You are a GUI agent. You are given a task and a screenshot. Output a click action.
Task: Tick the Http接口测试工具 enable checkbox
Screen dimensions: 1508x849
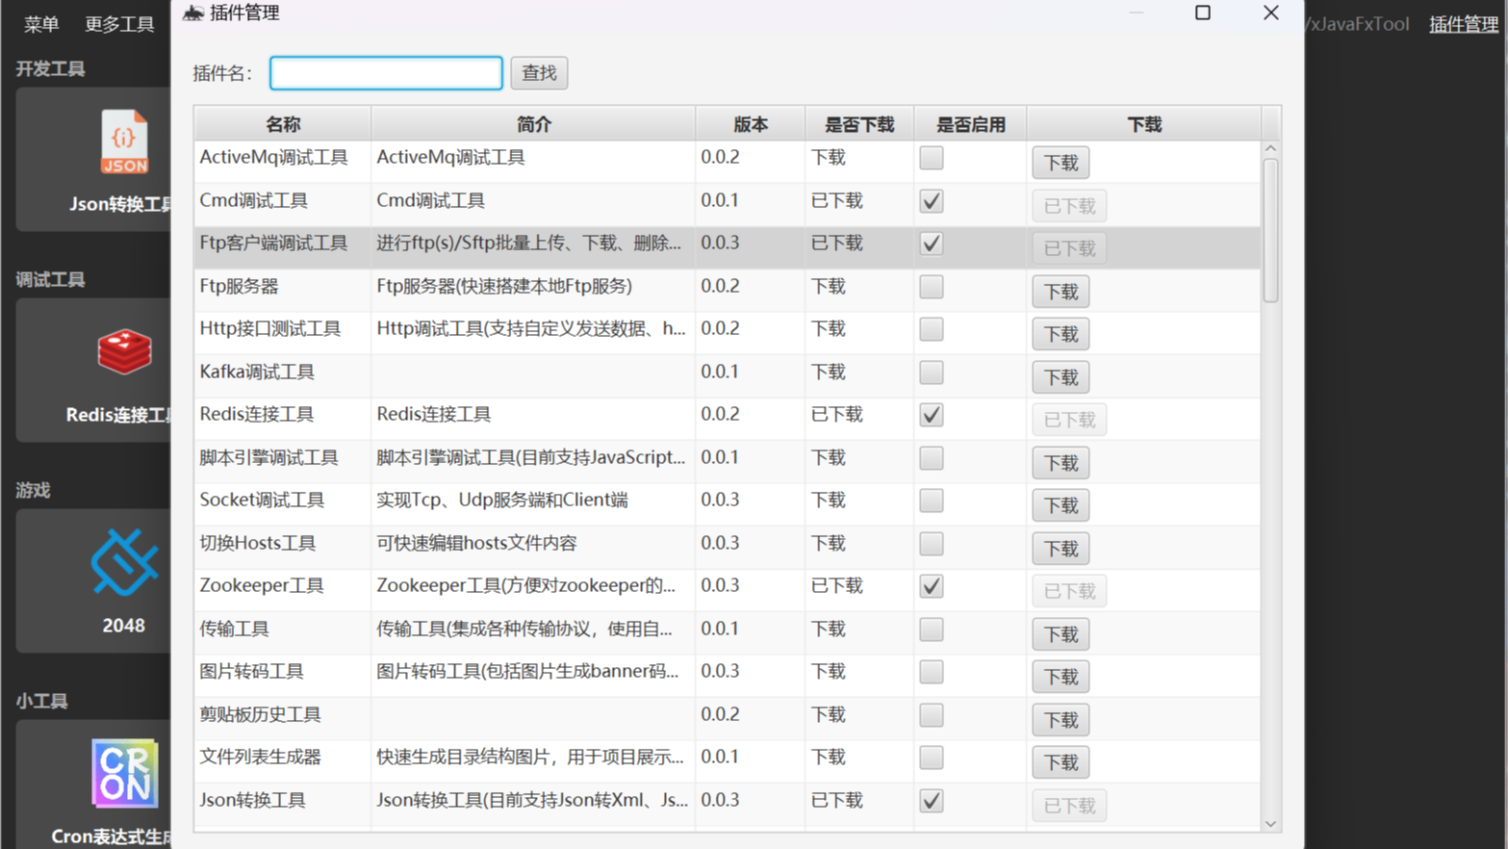(x=931, y=329)
